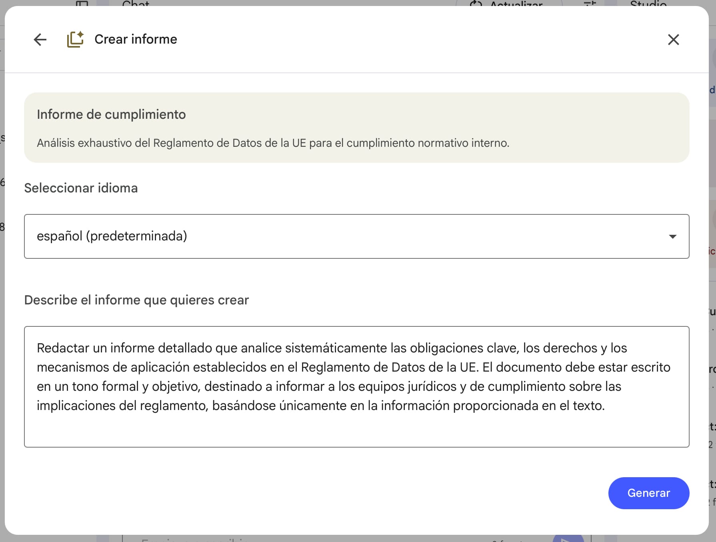
Task: Click the Describe el informe heading
Action: 136,300
